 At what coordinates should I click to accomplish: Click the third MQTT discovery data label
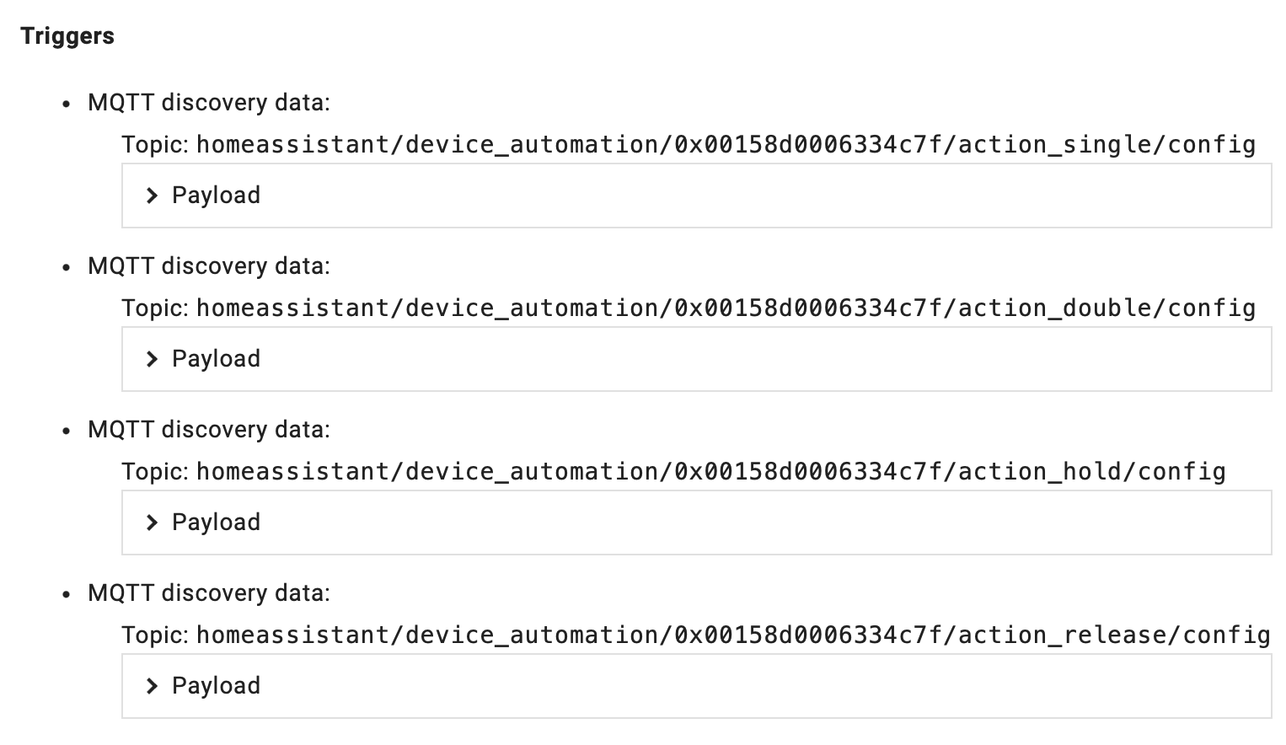pos(209,430)
